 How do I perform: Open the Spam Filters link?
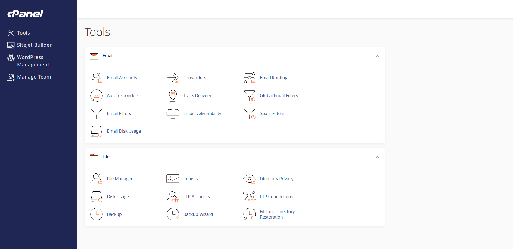tap(272, 113)
